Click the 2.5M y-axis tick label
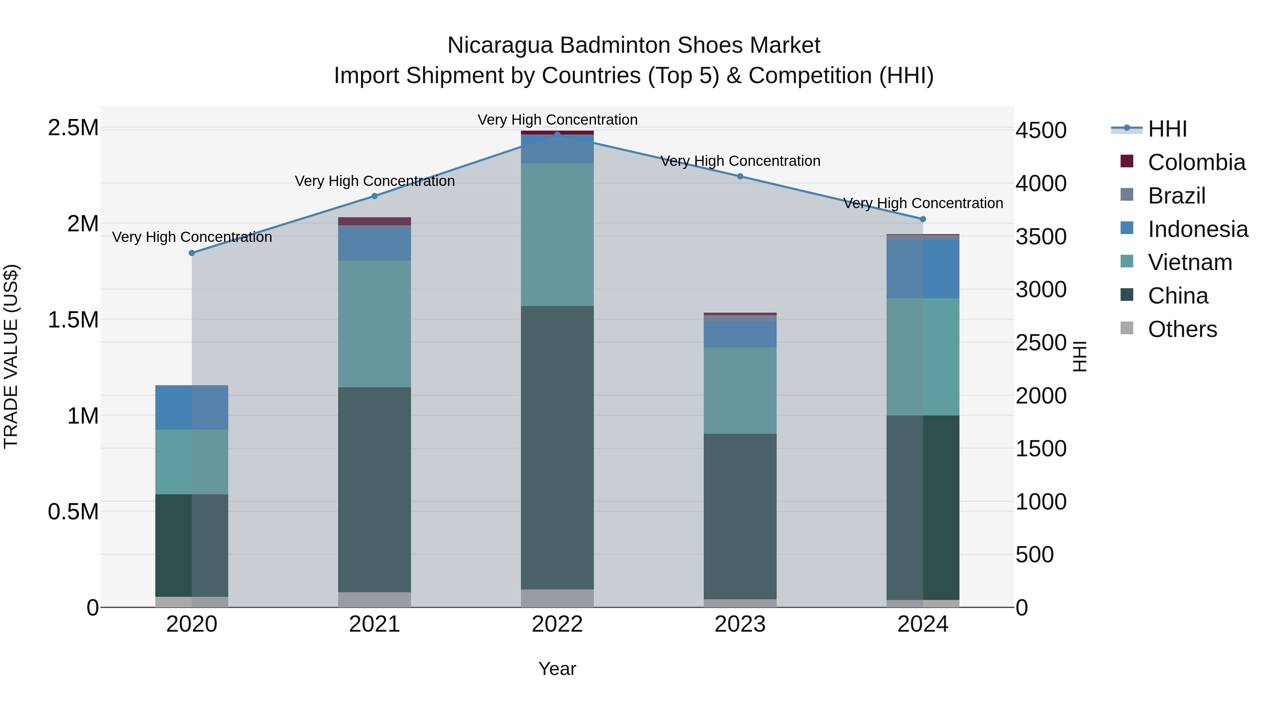 point(73,128)
